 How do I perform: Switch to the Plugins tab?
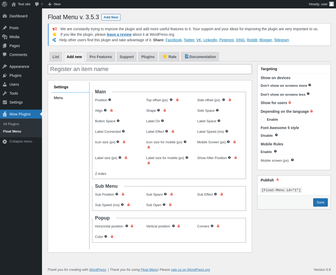(148, 57)
